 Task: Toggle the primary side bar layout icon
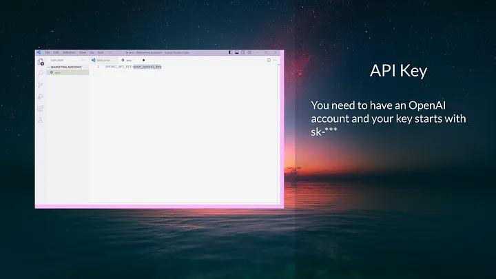(x=230, y=52)
